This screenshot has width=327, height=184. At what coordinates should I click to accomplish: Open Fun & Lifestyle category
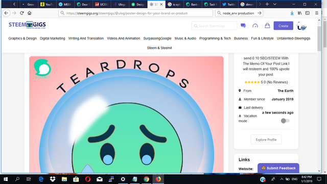click(x=262, y=38)
